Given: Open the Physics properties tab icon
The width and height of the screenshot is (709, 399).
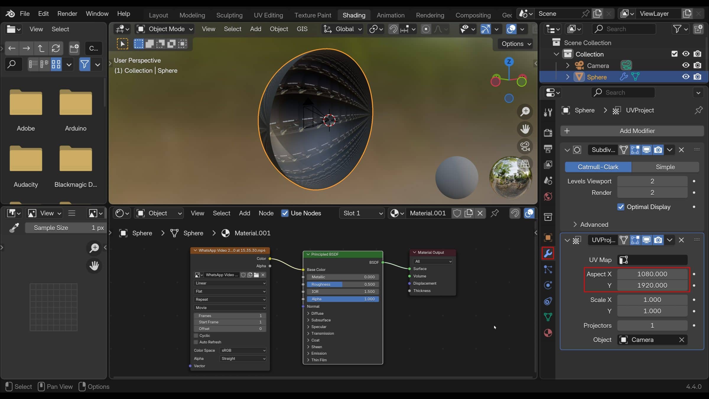Looking at the screenshot, I should click(x=548, y=285).
